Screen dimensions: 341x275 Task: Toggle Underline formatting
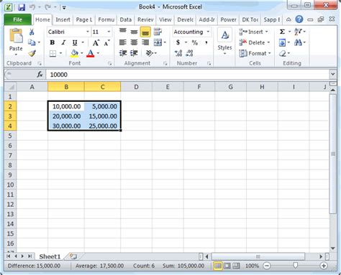point(75,42)
